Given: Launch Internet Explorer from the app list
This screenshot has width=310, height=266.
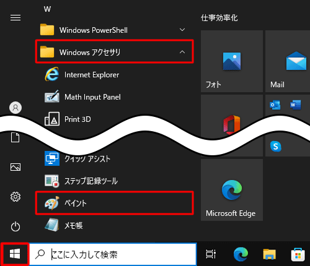Looking at the screenshot, I should pyautogui.click(x=115, y=75).
